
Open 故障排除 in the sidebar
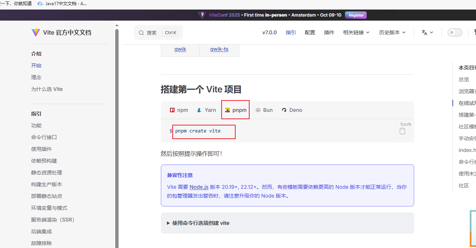tap(42, 243)
